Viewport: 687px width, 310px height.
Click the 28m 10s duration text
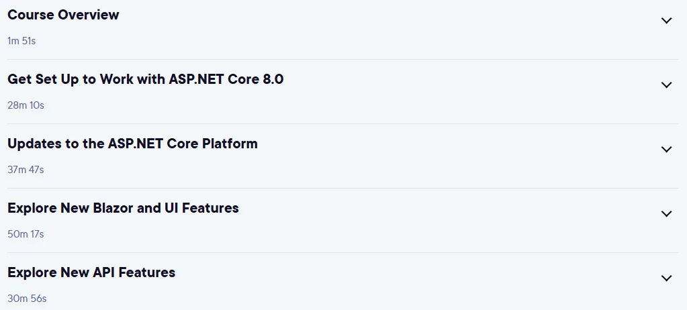coord(26,105)
